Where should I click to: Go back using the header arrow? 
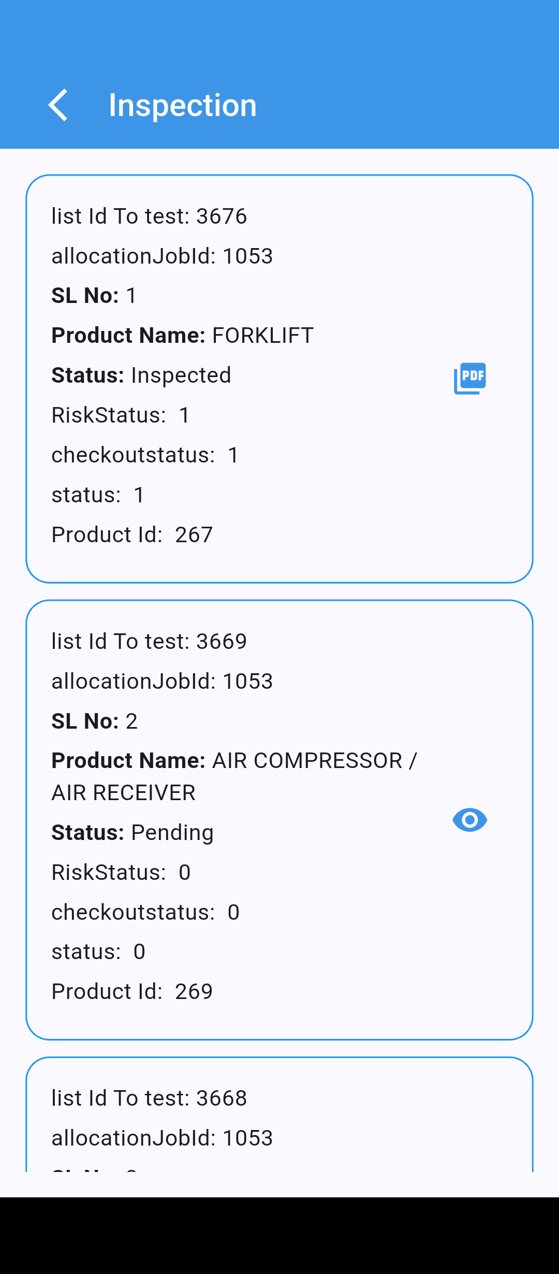[x=58, y=105]
